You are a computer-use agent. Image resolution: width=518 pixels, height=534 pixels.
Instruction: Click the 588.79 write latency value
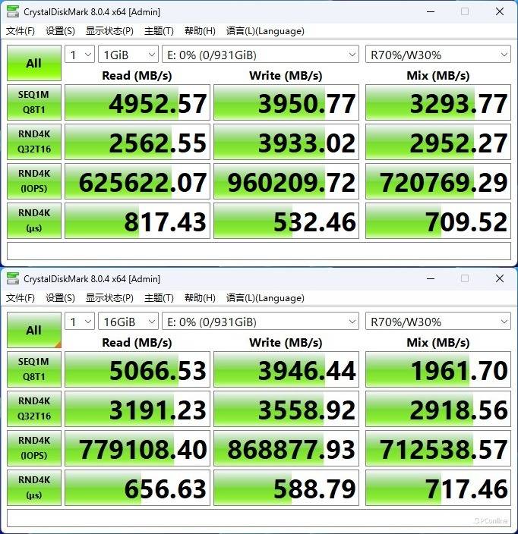(x=286, y=488)
